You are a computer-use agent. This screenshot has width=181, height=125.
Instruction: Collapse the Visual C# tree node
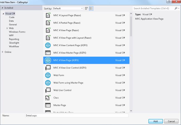3,14
